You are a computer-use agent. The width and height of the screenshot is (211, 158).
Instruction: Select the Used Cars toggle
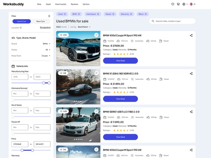pyautogui.click(x=22, y=21)
